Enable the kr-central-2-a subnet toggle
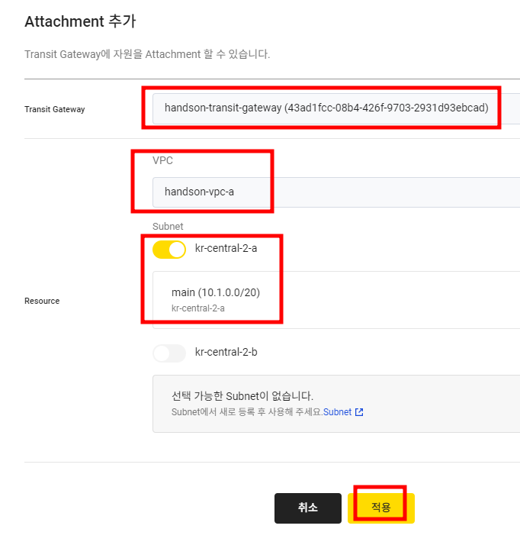This screenshot has height=545, width=520. [x=169, y=250]
